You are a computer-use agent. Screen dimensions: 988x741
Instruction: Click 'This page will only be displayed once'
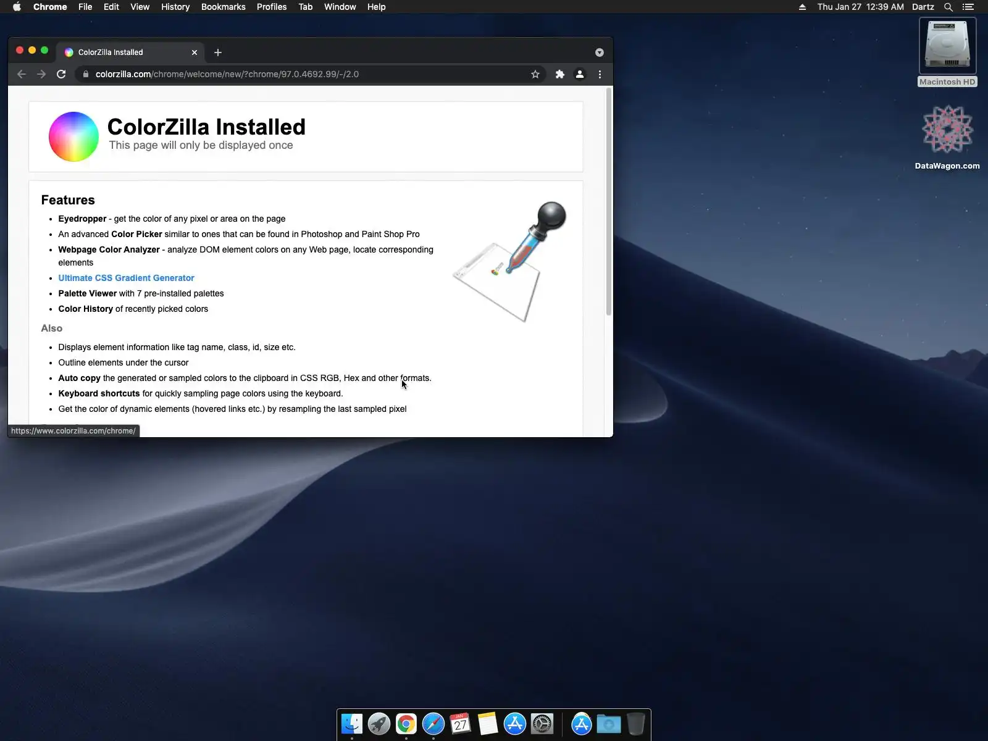[201, 145]
